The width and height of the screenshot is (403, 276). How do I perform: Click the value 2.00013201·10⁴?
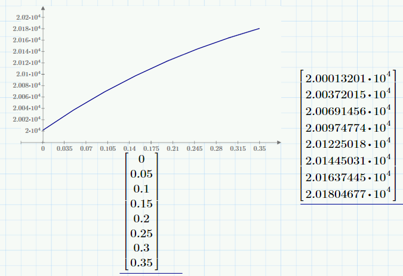point(348,77)
